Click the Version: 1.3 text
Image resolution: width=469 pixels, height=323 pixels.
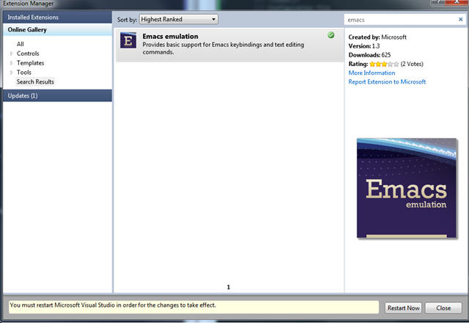(x=364, y=46)
